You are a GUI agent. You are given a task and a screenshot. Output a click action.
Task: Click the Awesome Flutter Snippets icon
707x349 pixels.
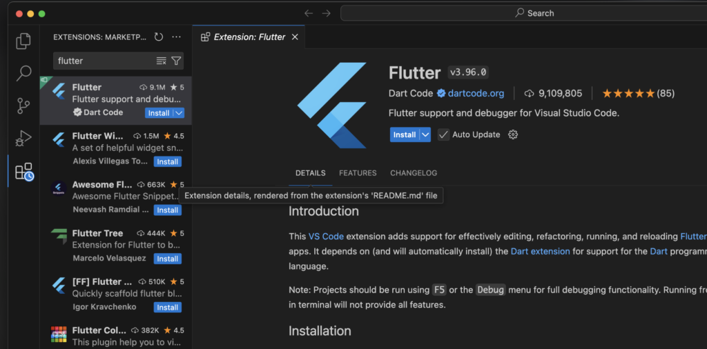59,189
